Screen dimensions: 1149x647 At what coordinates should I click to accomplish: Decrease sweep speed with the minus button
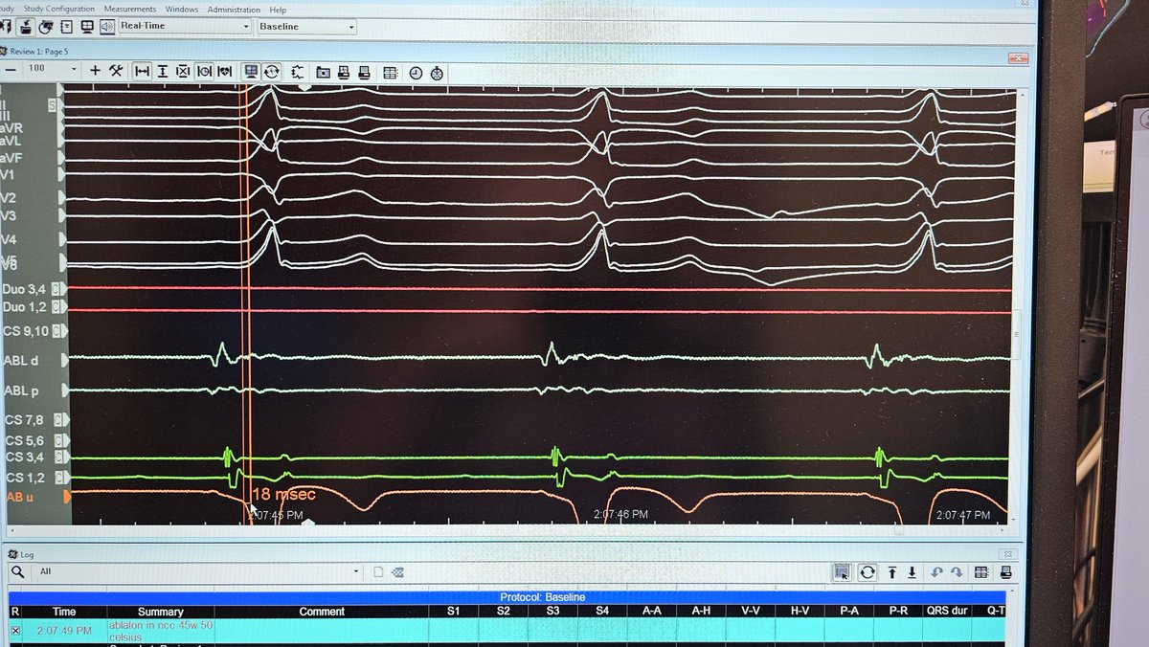(11, 70)
